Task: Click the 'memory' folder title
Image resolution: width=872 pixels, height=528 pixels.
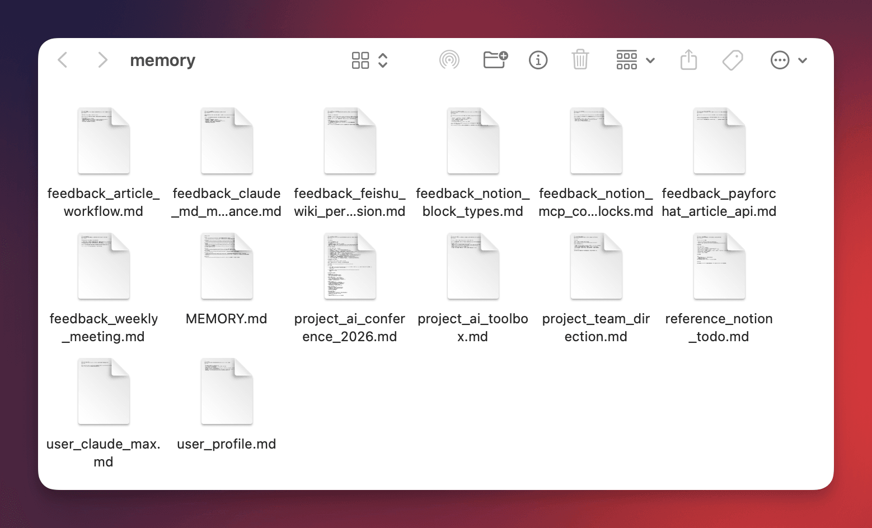Action: pos(163,60)
